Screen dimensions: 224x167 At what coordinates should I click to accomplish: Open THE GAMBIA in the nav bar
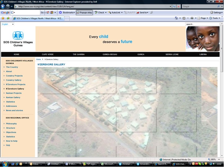[x=79, y=54]
